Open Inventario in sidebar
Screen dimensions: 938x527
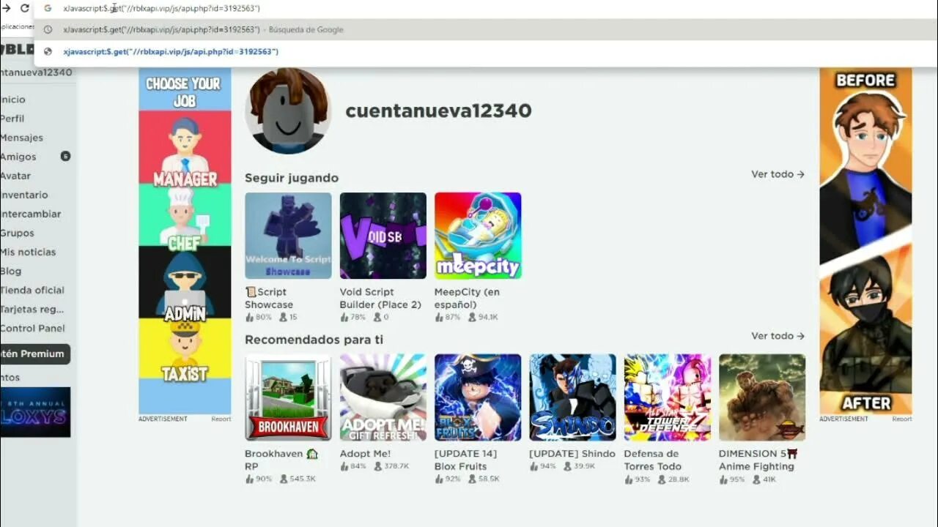tap(24, 195)
